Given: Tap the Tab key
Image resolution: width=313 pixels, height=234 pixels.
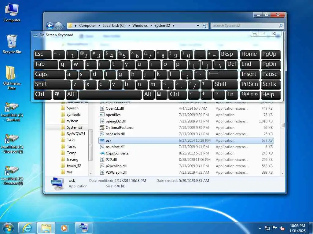Looking at the screenshot, I should tap(46, 65).
